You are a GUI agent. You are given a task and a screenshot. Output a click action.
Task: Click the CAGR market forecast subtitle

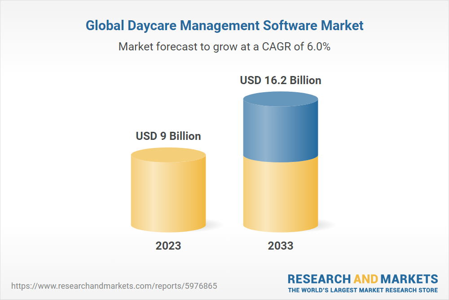point(224,46)
